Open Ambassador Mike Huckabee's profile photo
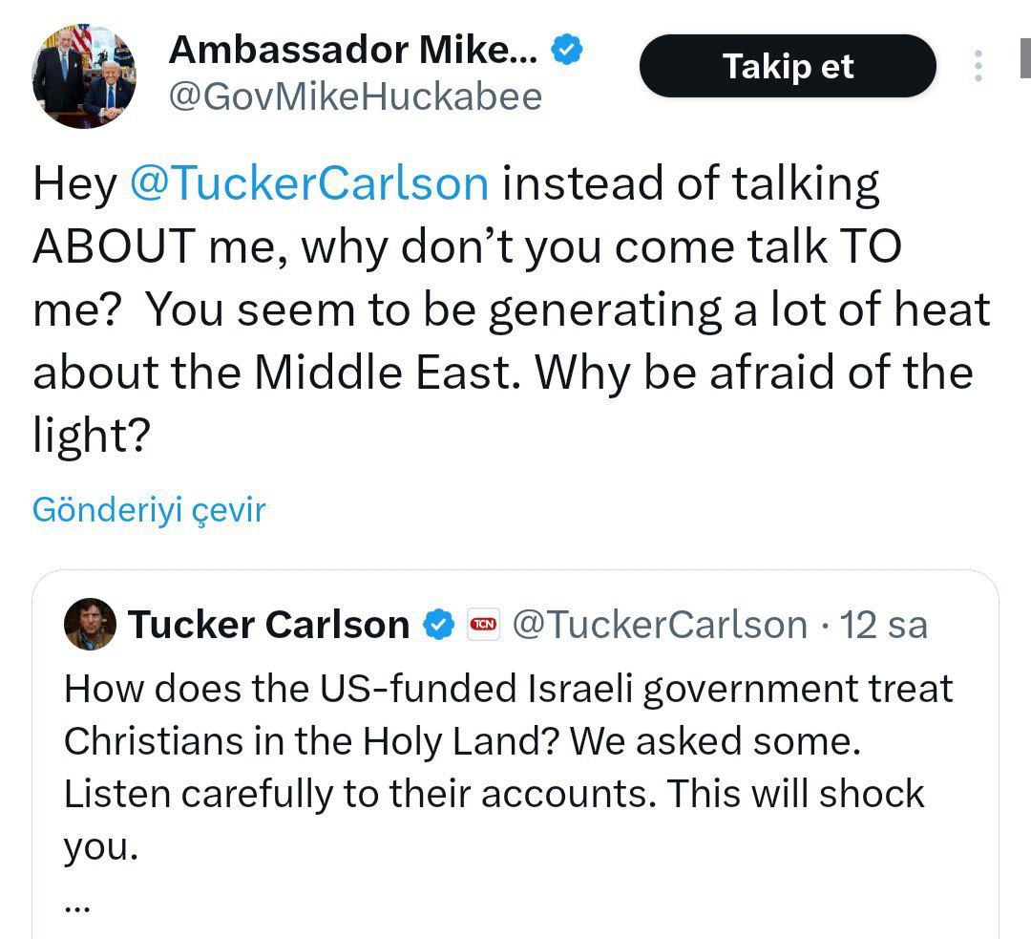The height and width of the screenshot is (939, 1031). click(84, 76)
